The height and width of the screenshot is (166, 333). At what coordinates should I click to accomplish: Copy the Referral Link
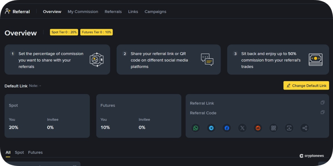pos(322,103)
